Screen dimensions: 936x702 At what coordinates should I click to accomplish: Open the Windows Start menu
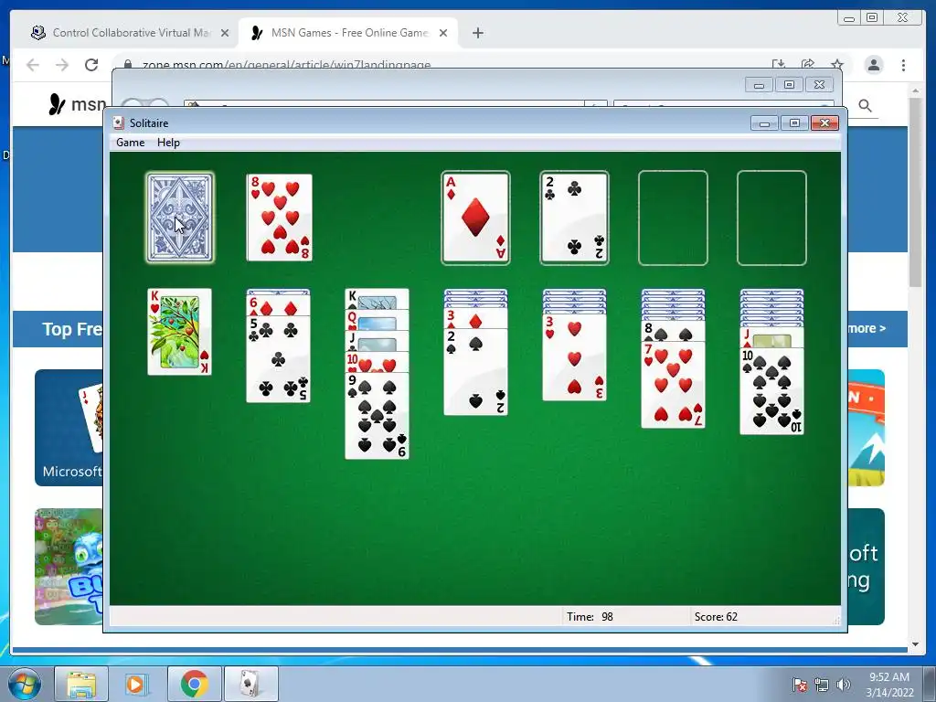(x=25, y=684)
